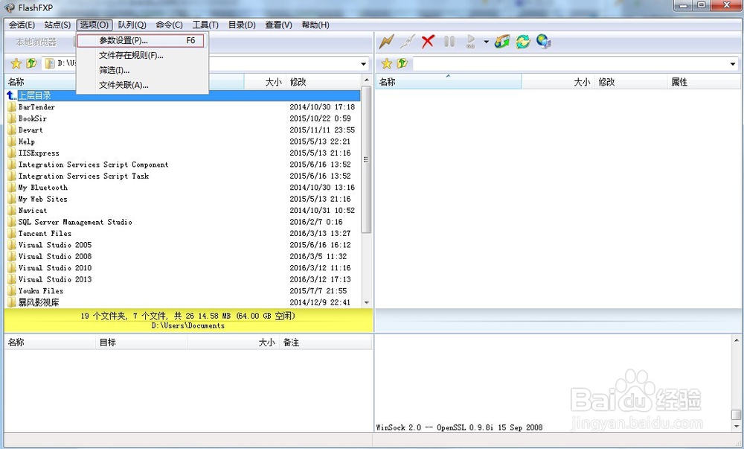Screen dimensions: 744x449
Task: Click the folder icon beside 暴风影视库
Action: click(12, 302)
